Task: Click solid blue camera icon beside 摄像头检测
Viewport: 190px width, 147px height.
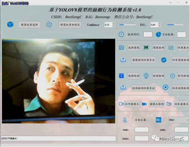Action: (x=144, y=104)
